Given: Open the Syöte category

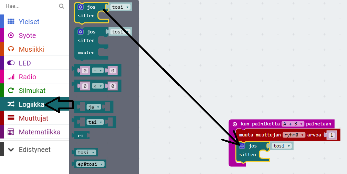Looking at the screenshot, I should click(x=27, y=35).
